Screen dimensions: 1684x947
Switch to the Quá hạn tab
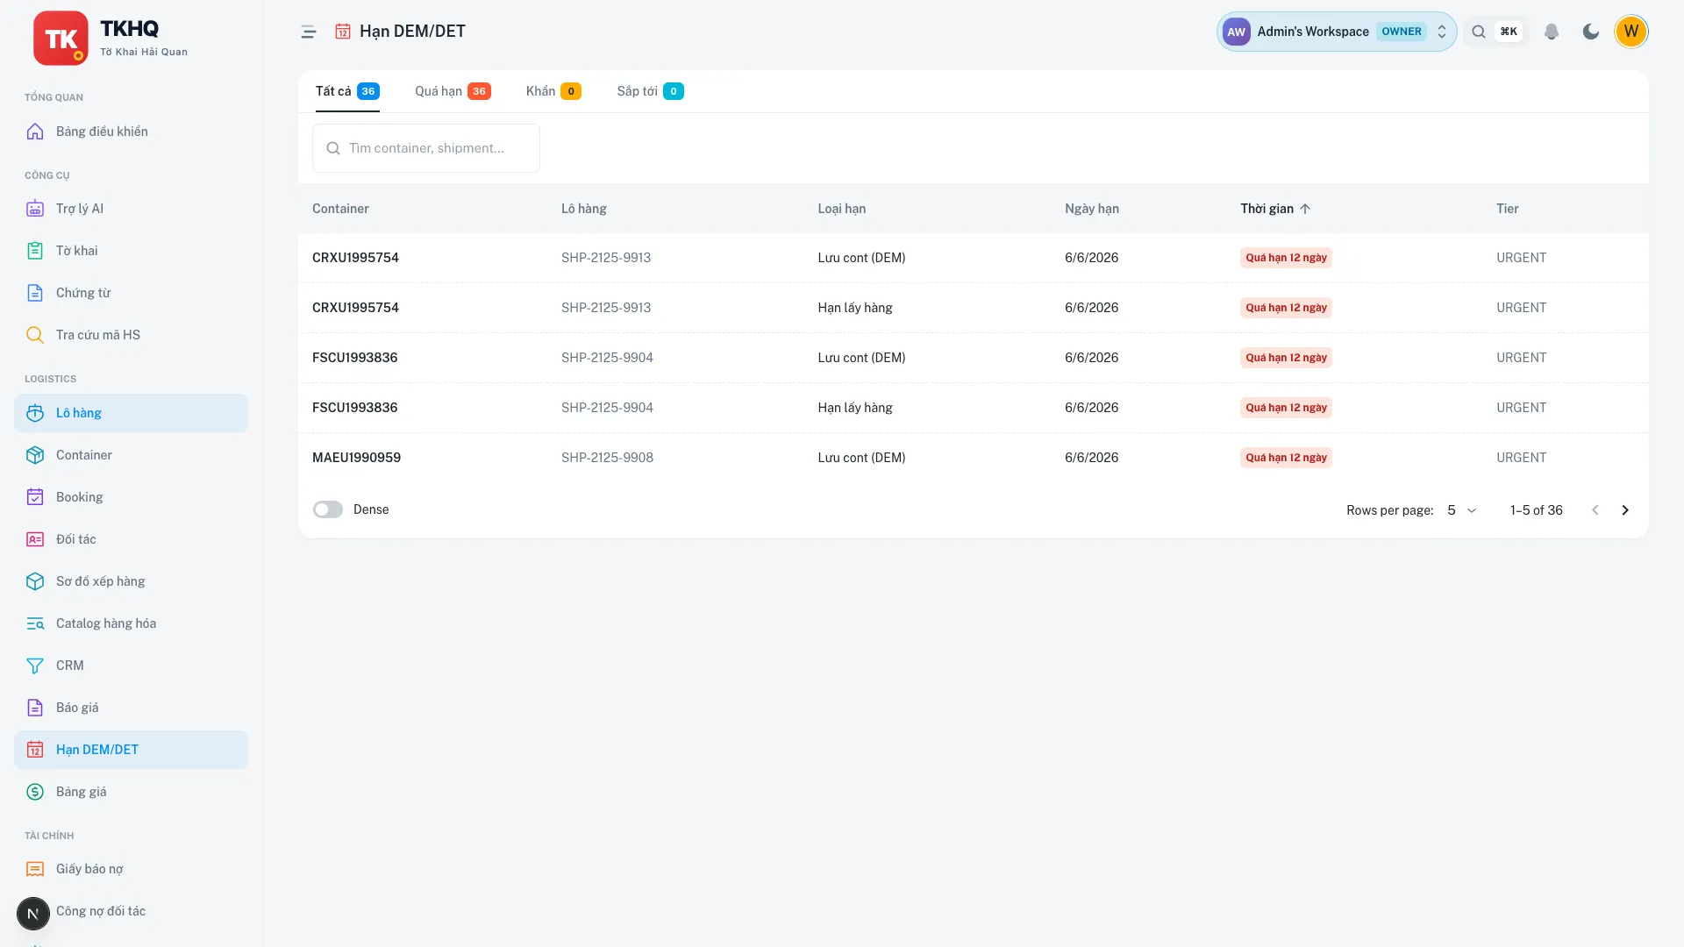click(x=453, y=91)
